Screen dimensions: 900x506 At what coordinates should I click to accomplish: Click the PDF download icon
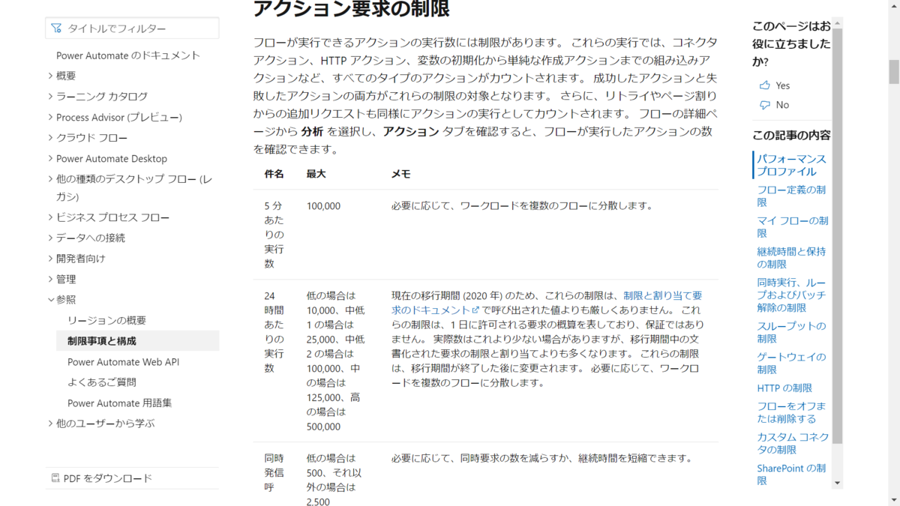55,478
